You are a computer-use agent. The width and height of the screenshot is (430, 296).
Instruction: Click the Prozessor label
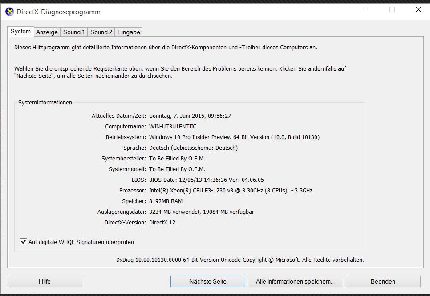(x=133, y=191)
